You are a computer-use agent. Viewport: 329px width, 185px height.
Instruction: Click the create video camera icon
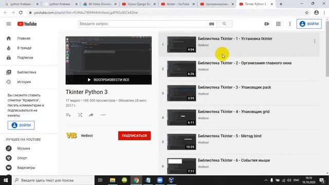[267, 24]
